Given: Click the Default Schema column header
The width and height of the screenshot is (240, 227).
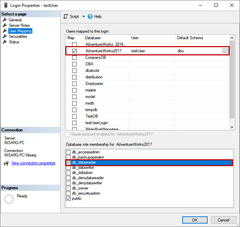Looking at the screenshot, I should click(202, 38).
